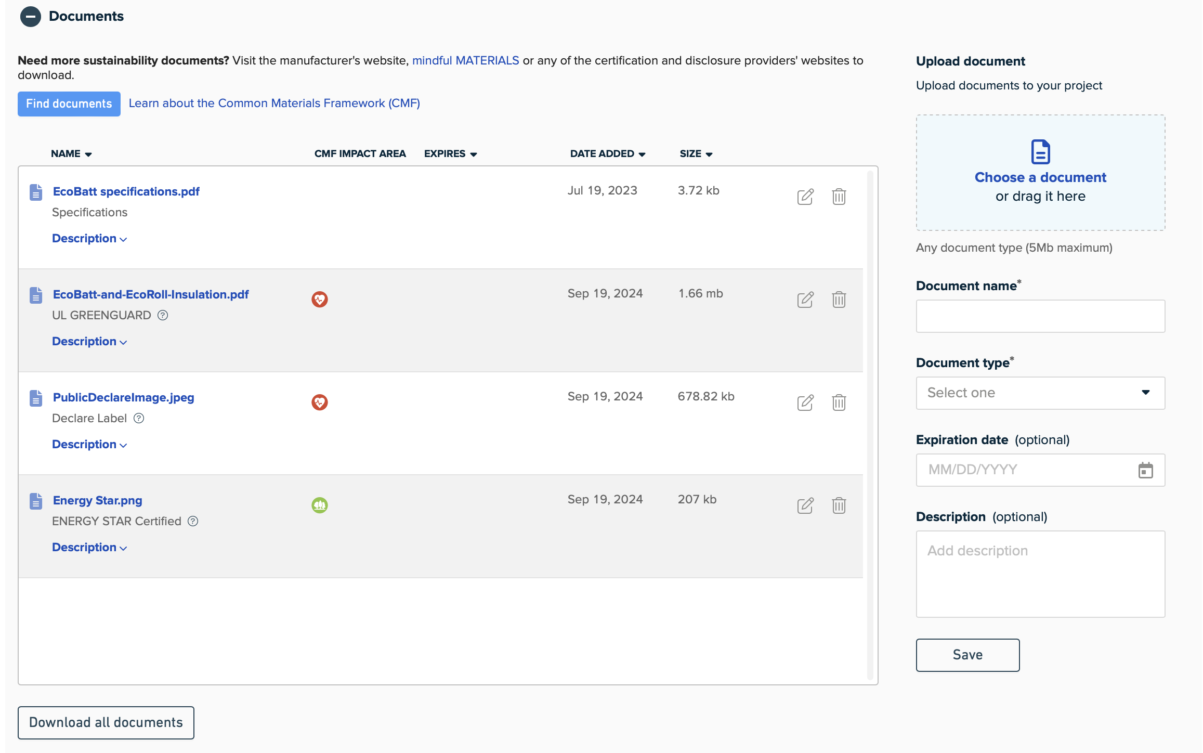Expand Description for PublicDeclareImage.jpeg
The width and height of the screenshot is (1203, 753).
point(89,445)
